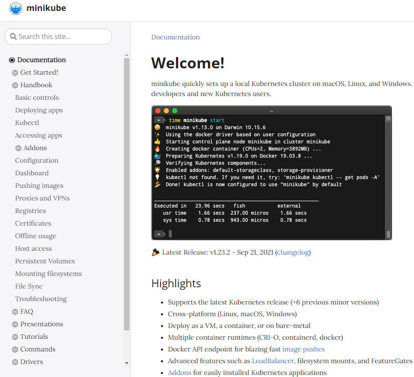Expand the FAQ section
The image size is (414, 377).
(27, 312)
